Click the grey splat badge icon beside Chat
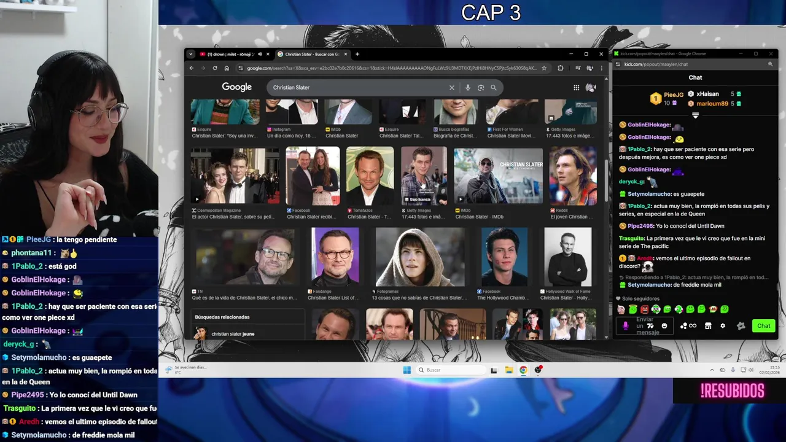The width and height of the screenshot is (786, 442). (x=741, y=326)
